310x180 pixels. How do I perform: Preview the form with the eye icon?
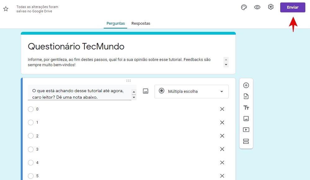click(x=257, y=7)
